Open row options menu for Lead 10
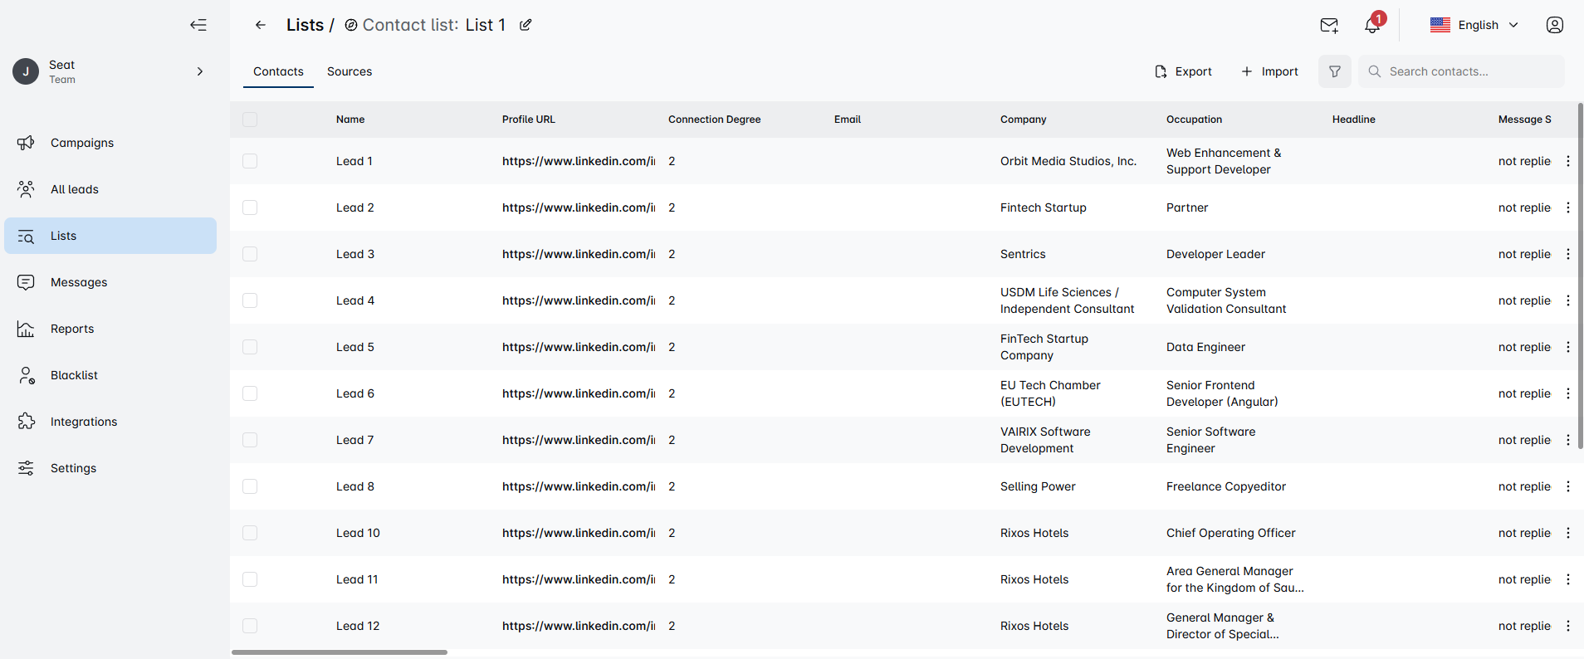1584x659 pixels. click(x=1567, y=533)
